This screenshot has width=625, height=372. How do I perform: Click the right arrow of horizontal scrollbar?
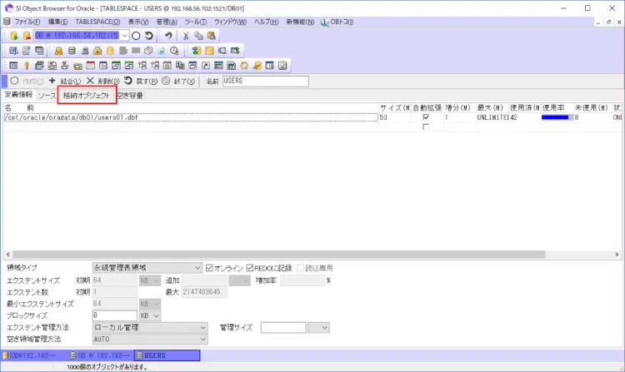pyautogui.click(x=617, y=254)
